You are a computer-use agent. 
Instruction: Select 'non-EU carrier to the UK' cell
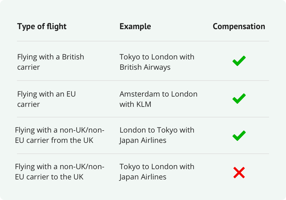59,172
